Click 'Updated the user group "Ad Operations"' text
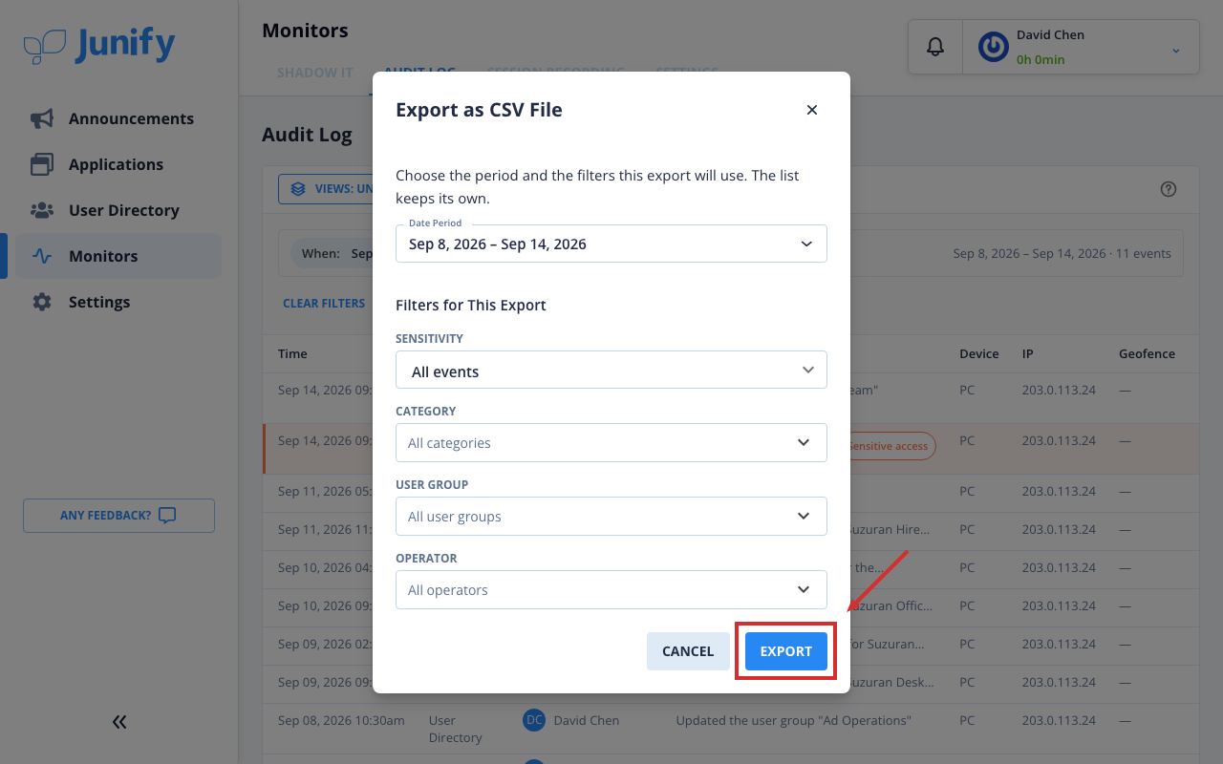Screen dimensions: 1223x764 tap(794, 720)
